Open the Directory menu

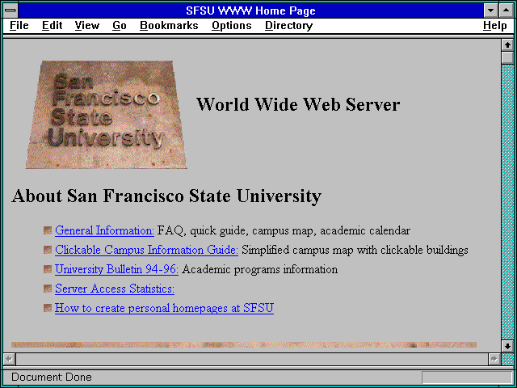point(289,26)
